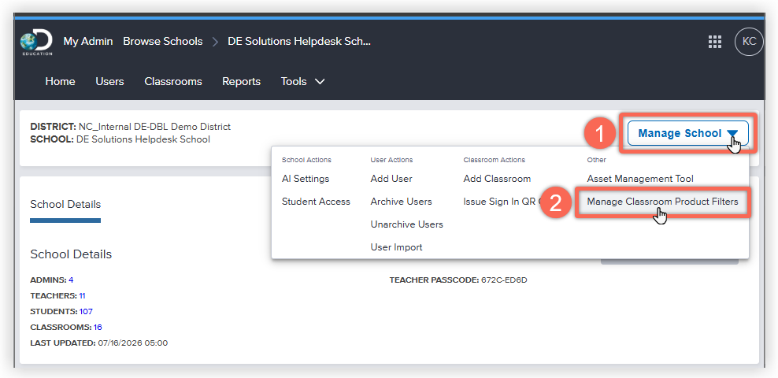The image size is (778, 378).
Task: Open the Users navigation tab
Action: [109, 81]
